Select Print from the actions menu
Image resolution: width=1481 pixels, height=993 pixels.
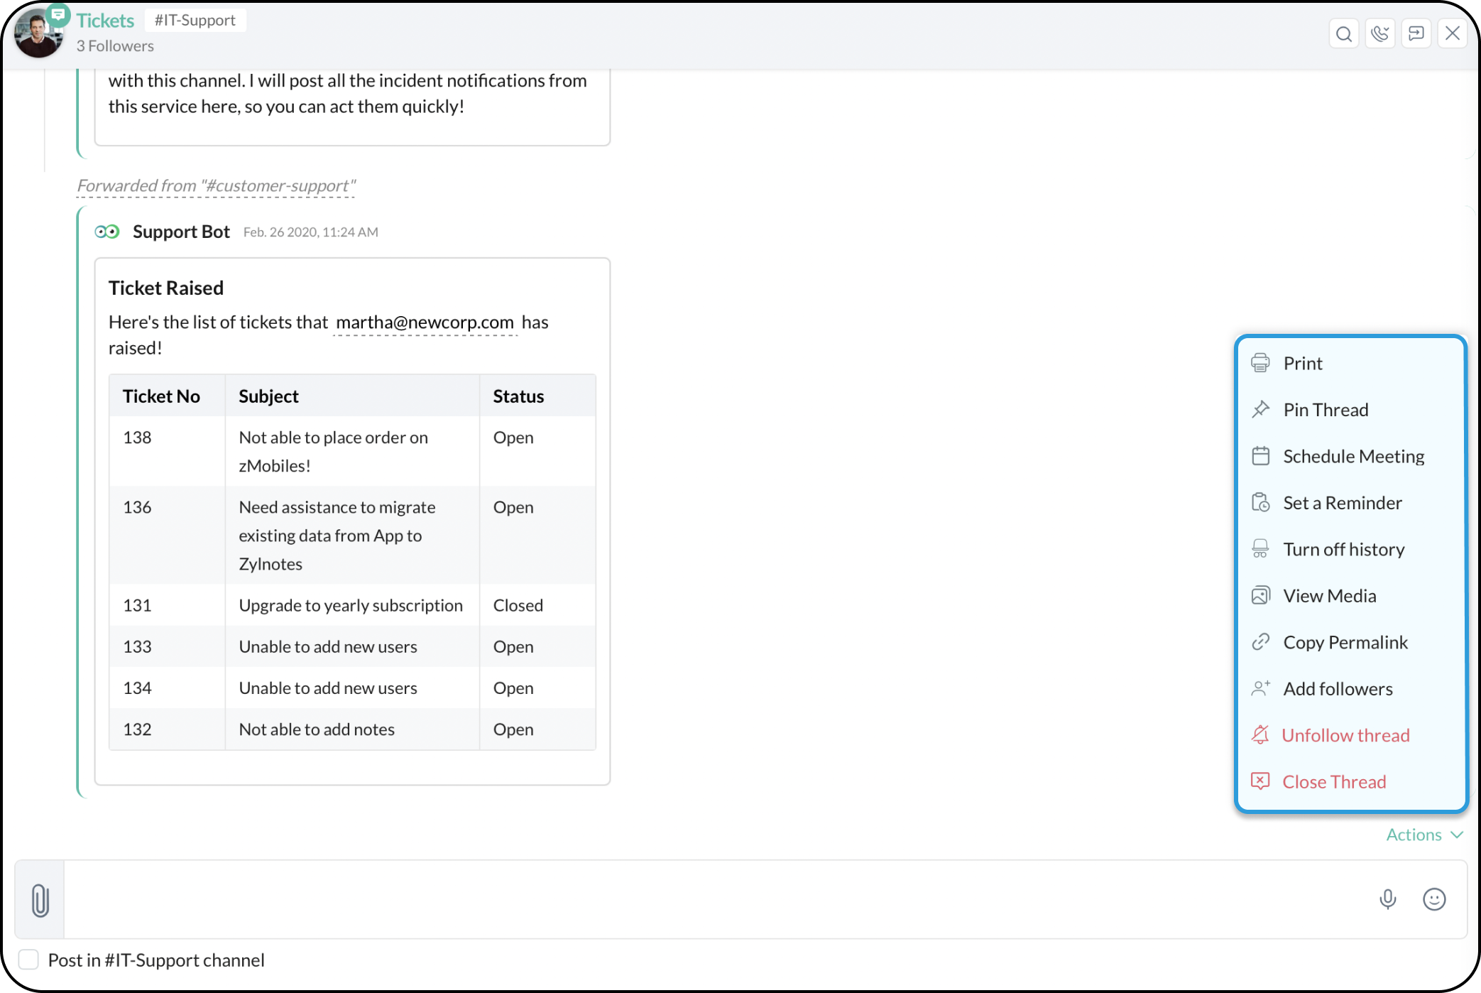[x=1302, y=363]
